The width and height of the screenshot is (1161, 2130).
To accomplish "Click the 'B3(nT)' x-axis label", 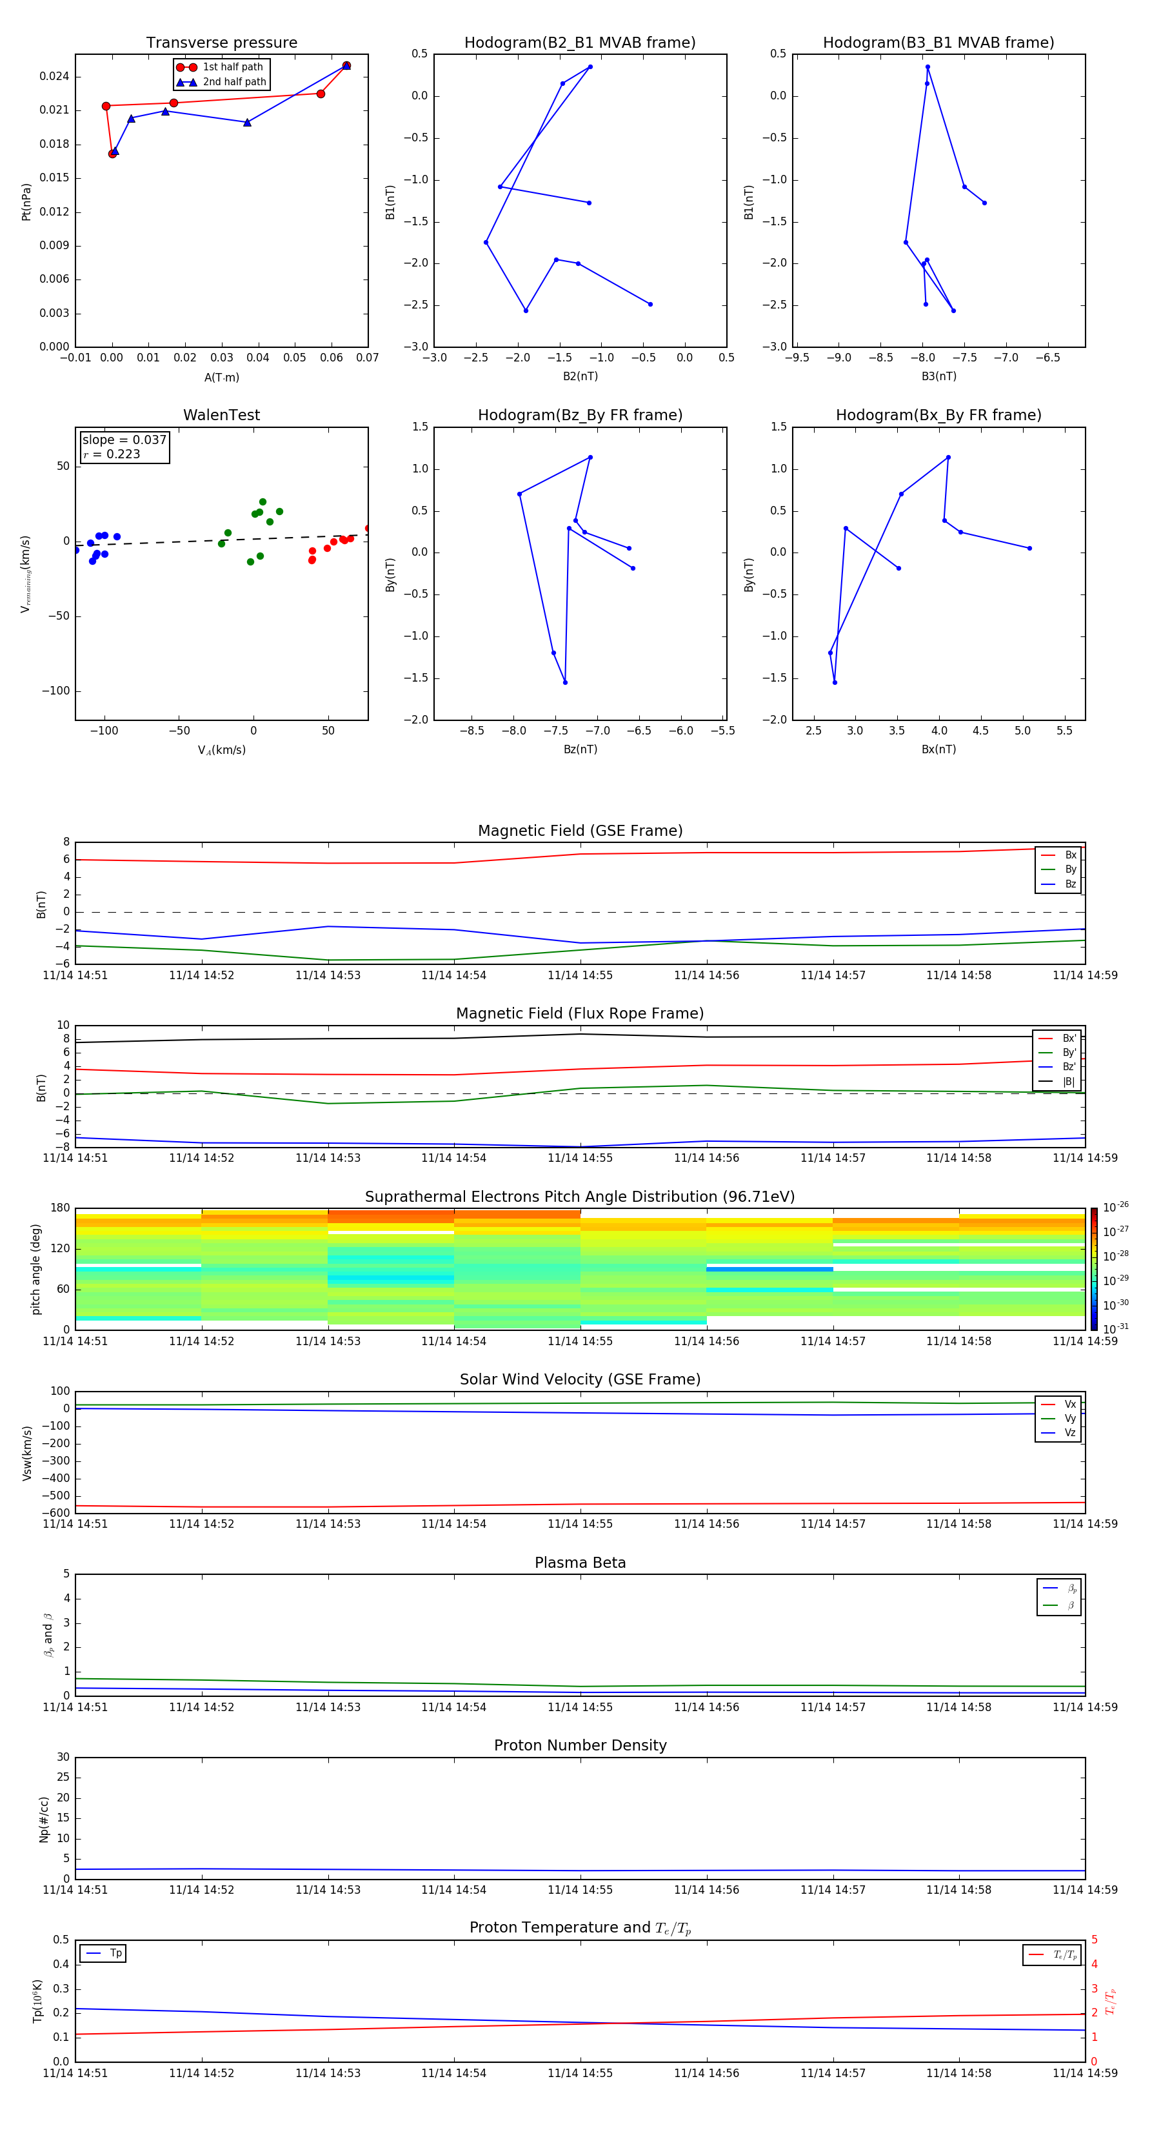I will click(938, 376).
